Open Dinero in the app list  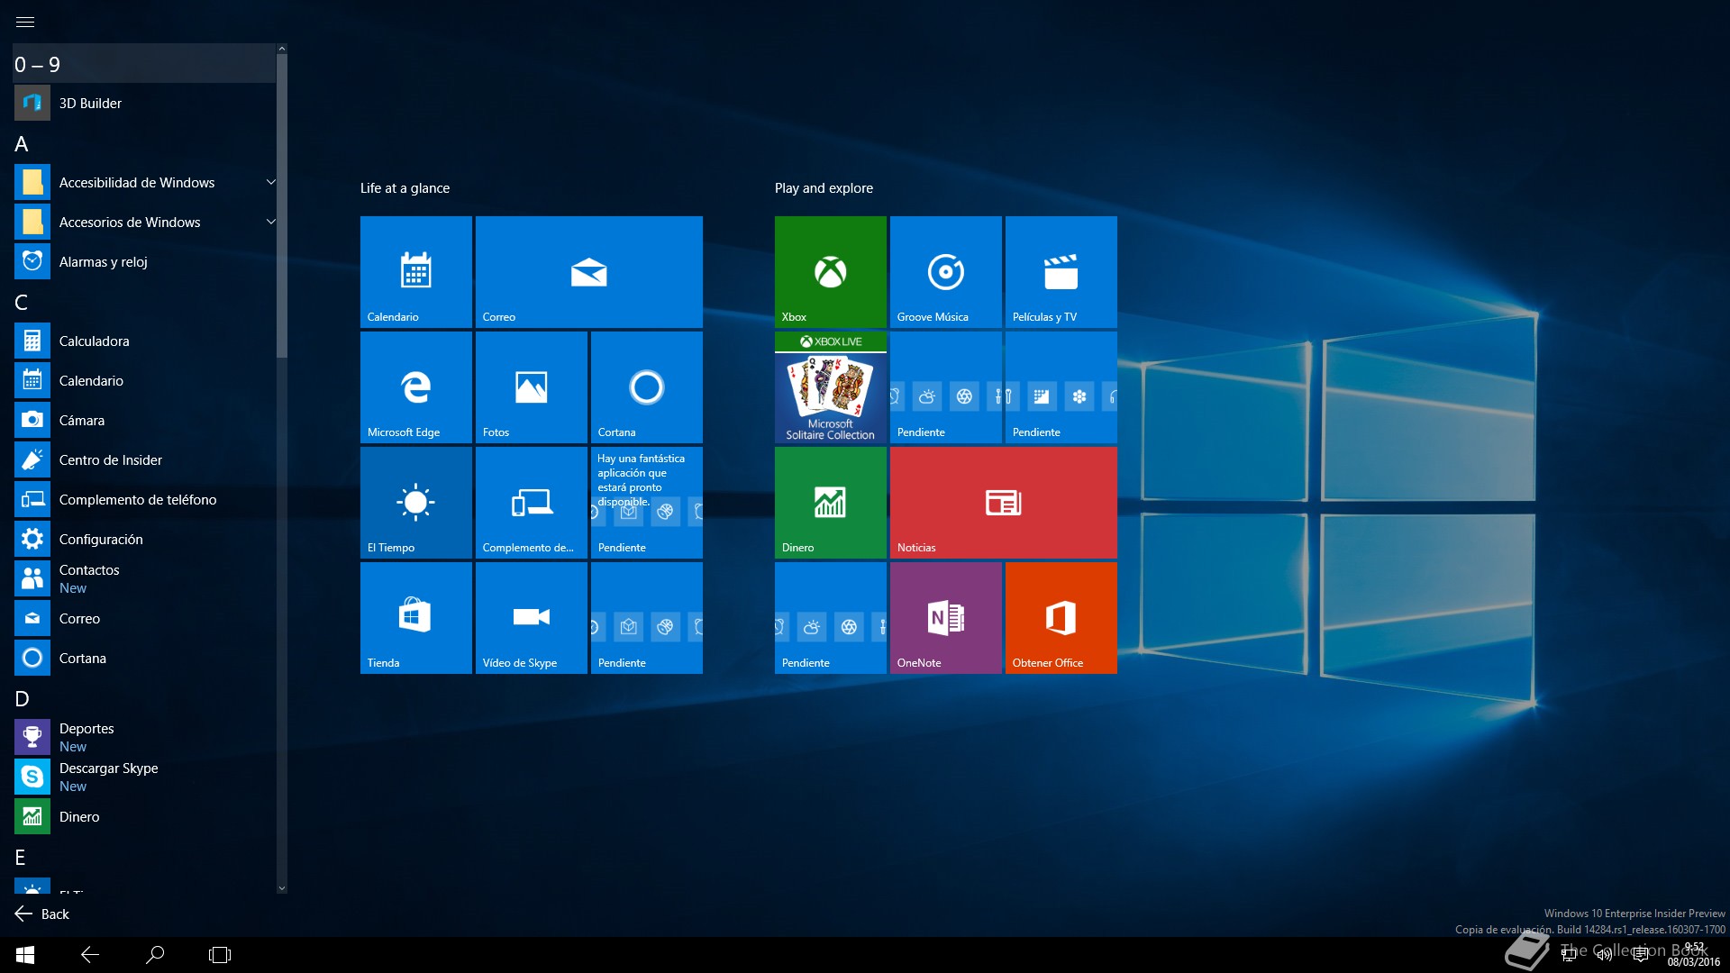(144, 817)
